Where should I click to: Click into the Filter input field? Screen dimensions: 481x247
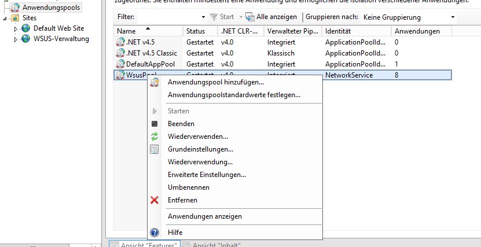(167, 17)
